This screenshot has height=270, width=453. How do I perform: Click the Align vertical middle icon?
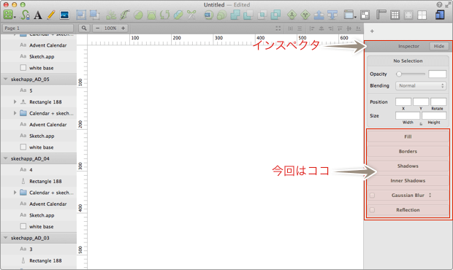click(349, 28)
